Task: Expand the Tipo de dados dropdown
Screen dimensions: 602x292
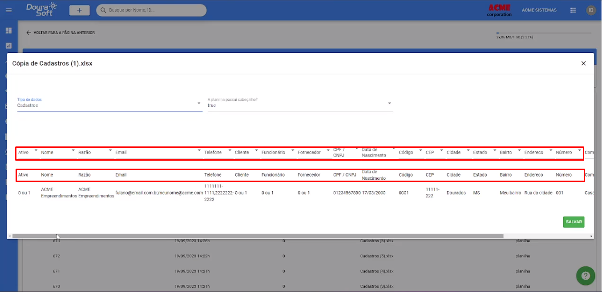Action: (x=198, y=103)
